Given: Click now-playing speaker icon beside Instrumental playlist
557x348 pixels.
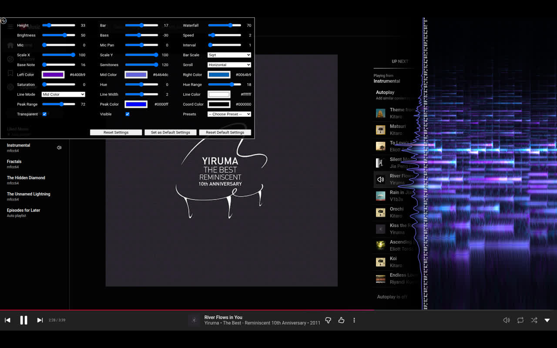Looking at the screenshot, I should (59, 147).
